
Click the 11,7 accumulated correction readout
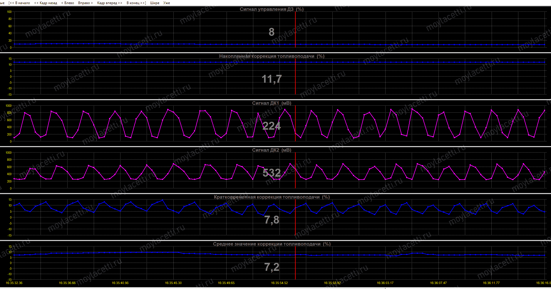[272, 79]
